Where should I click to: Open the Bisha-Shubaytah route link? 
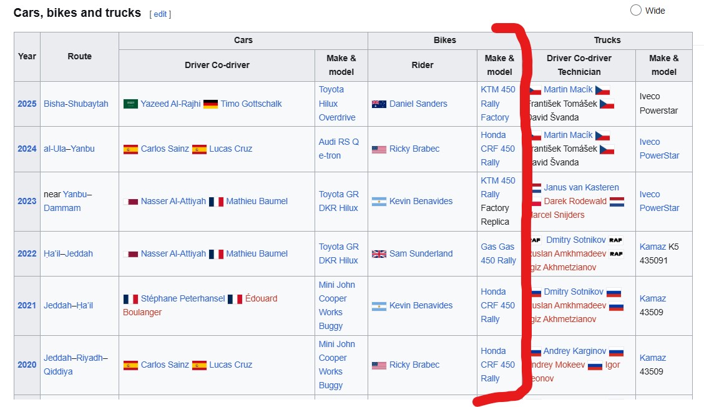(x=76, y=104)
